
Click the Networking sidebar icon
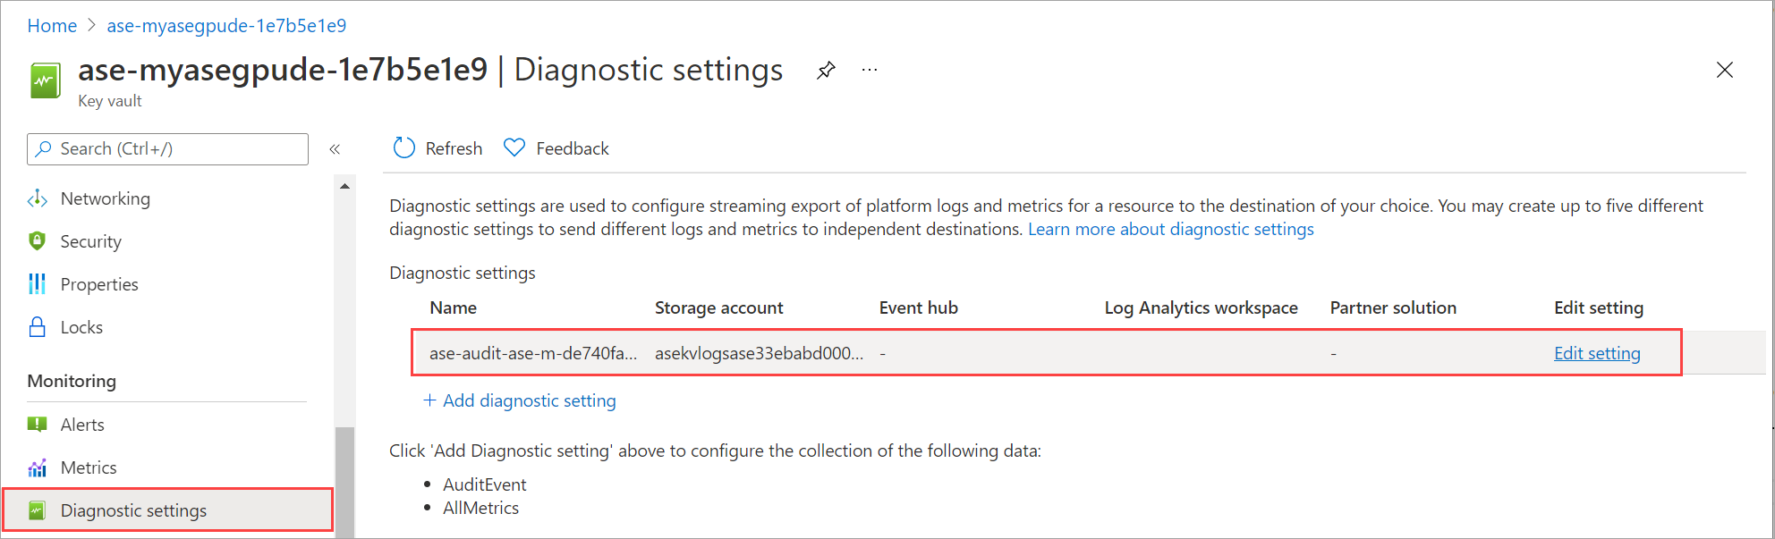(38, 198)
